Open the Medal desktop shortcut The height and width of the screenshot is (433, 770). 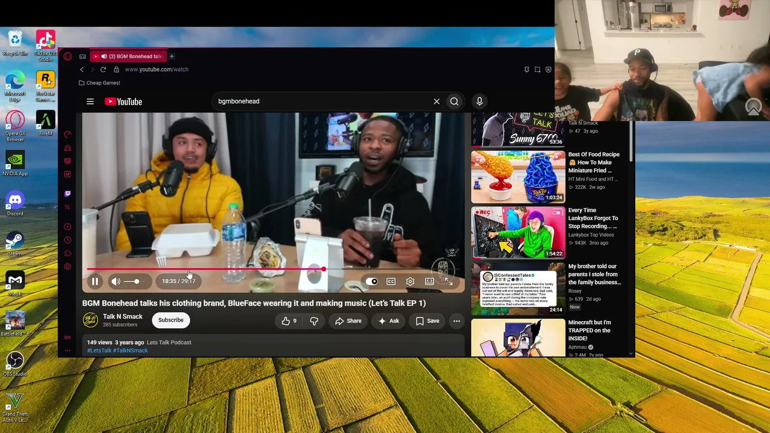tap(15, 284)
